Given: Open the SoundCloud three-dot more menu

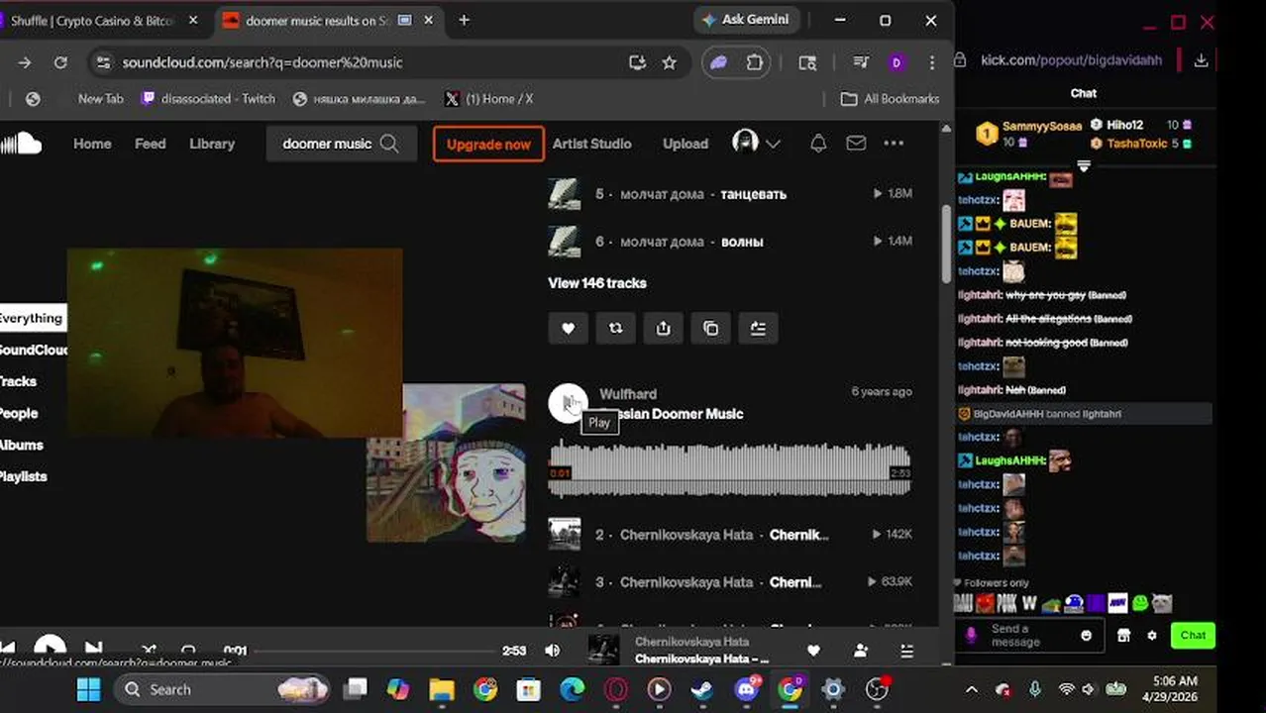Looking at the screenshot, I should point(894,144).
